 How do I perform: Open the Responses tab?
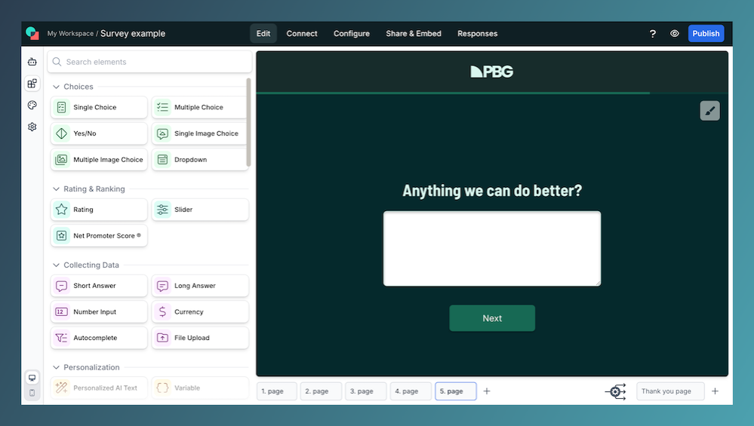[478, 34]
